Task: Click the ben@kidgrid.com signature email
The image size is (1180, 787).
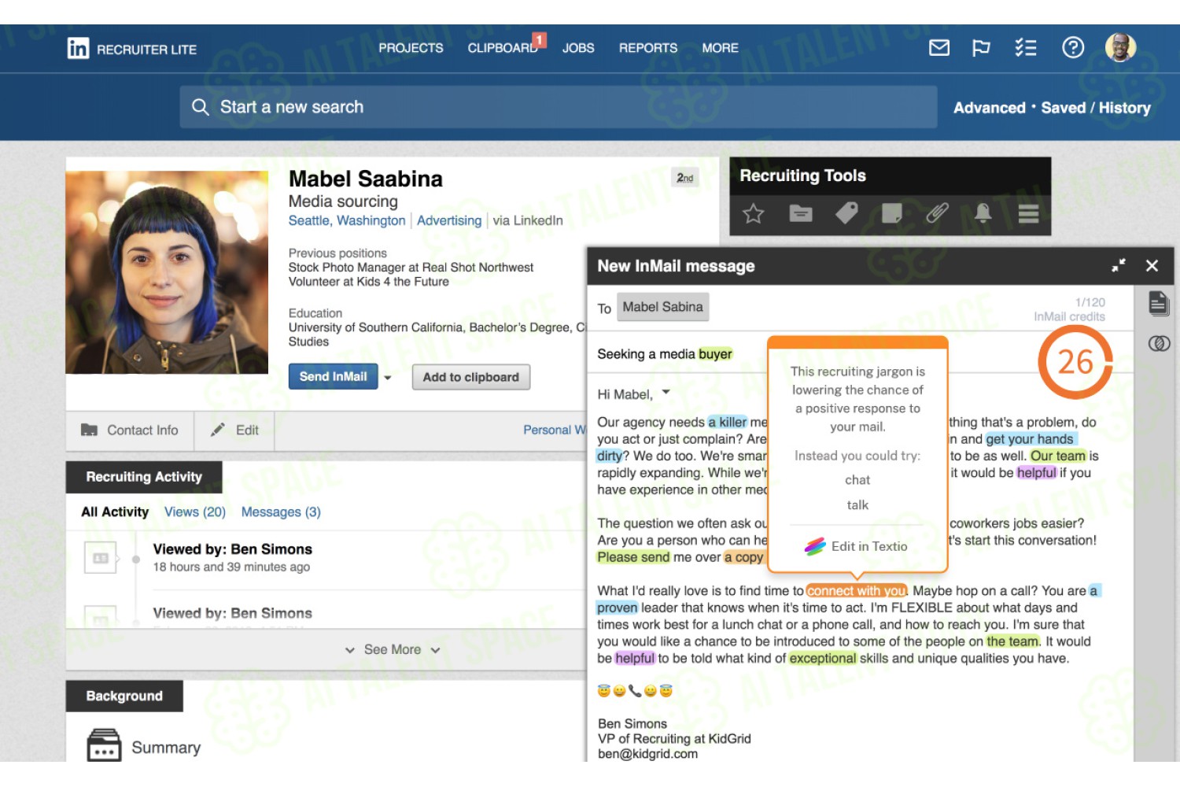Action: (x=647, y=754)
